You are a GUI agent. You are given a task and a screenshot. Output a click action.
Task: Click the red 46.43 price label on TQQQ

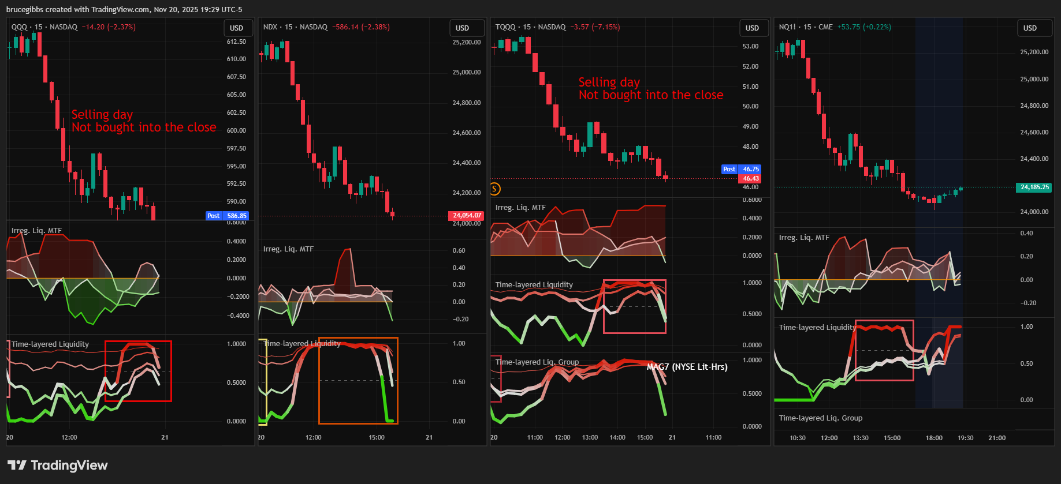(x=750, y=179)
